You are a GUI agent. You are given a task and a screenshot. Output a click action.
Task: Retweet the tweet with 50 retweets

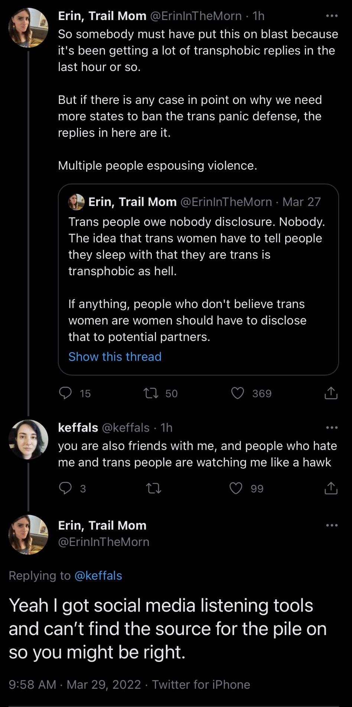(x=151, y=393)
